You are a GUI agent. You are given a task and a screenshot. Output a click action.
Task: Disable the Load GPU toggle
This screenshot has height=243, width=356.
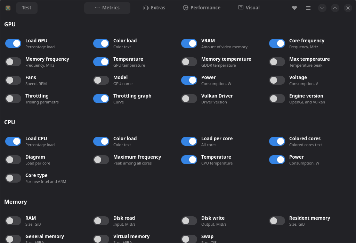(x=13, y=43)
